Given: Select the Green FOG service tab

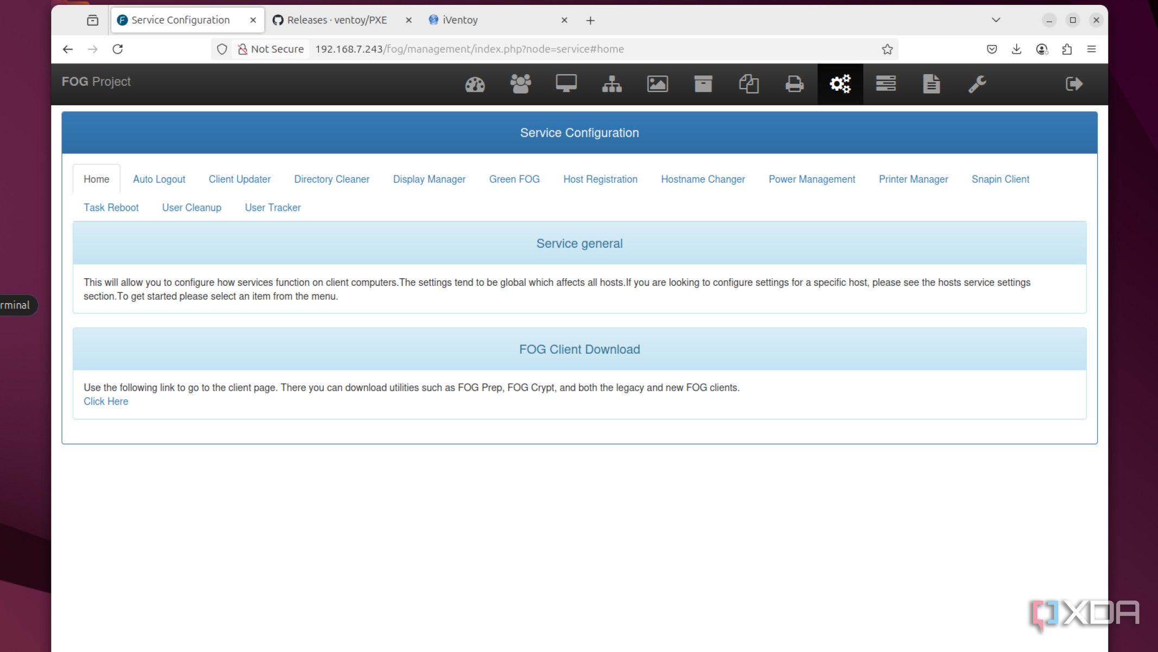Looking at the screenshot, I should [x=514, y=179].
